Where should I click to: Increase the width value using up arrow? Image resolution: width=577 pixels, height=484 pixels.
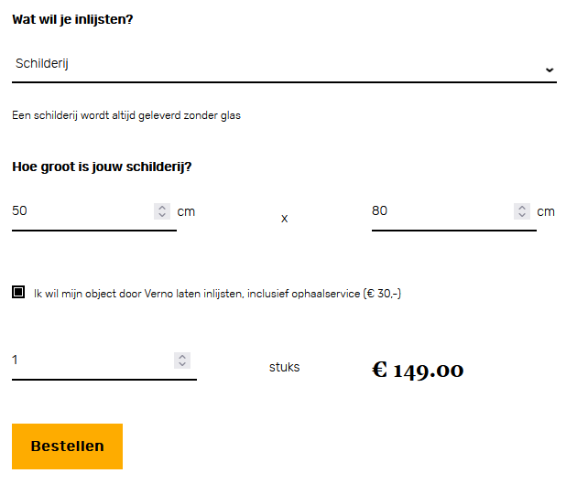coord(162,208)
